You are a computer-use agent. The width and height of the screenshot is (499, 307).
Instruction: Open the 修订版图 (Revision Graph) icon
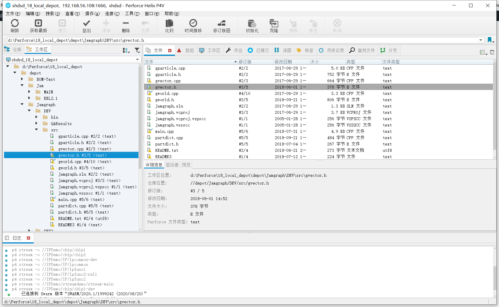[221, 26]
